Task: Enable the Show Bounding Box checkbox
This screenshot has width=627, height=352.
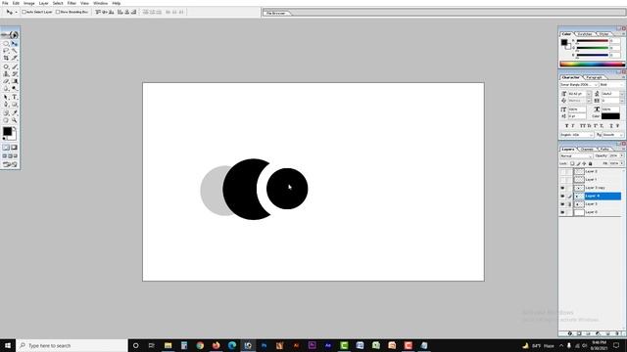Action: [58, 12]
